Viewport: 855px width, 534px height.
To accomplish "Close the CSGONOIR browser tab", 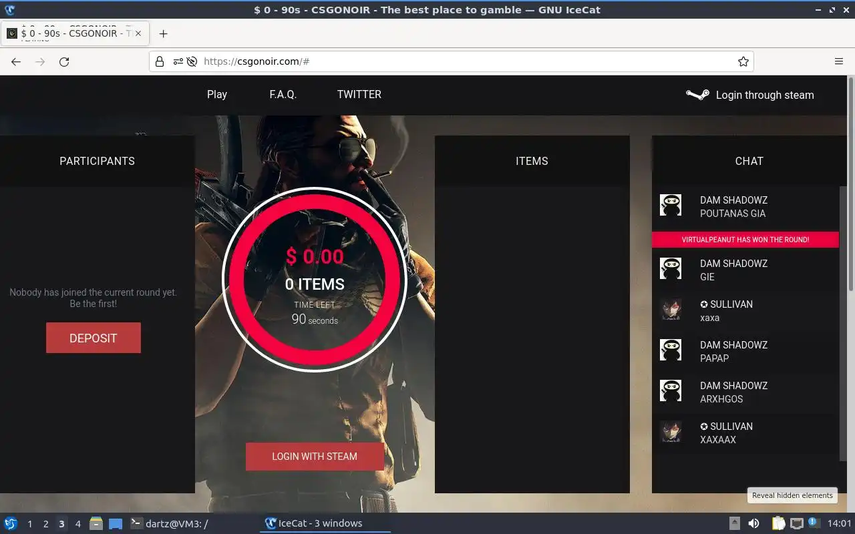I will pos(138,33).
